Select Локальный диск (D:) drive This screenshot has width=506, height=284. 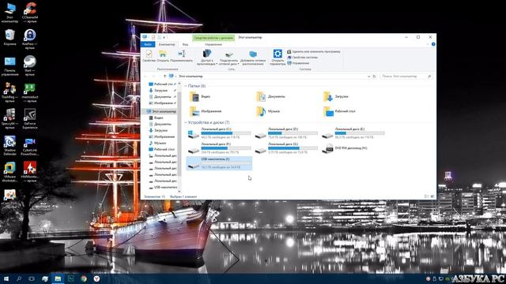point(286,133)
